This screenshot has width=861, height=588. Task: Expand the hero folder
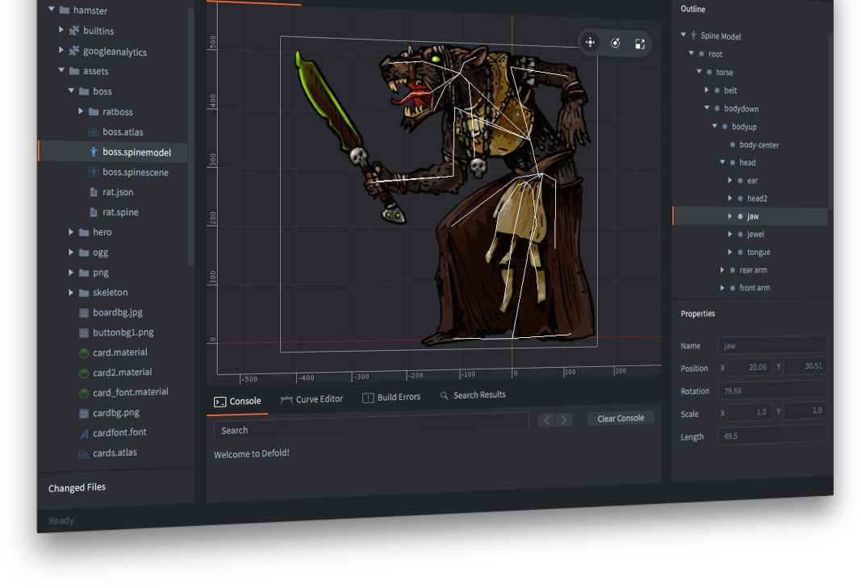click(x=71, y=232)
